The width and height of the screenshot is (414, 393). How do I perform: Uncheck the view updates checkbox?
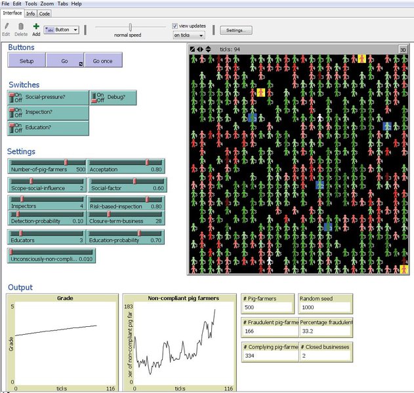[175, 26]
